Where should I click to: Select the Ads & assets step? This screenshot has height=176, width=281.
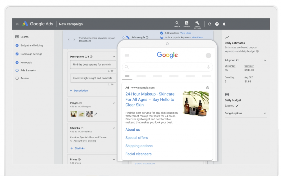(x=28, y=71)
